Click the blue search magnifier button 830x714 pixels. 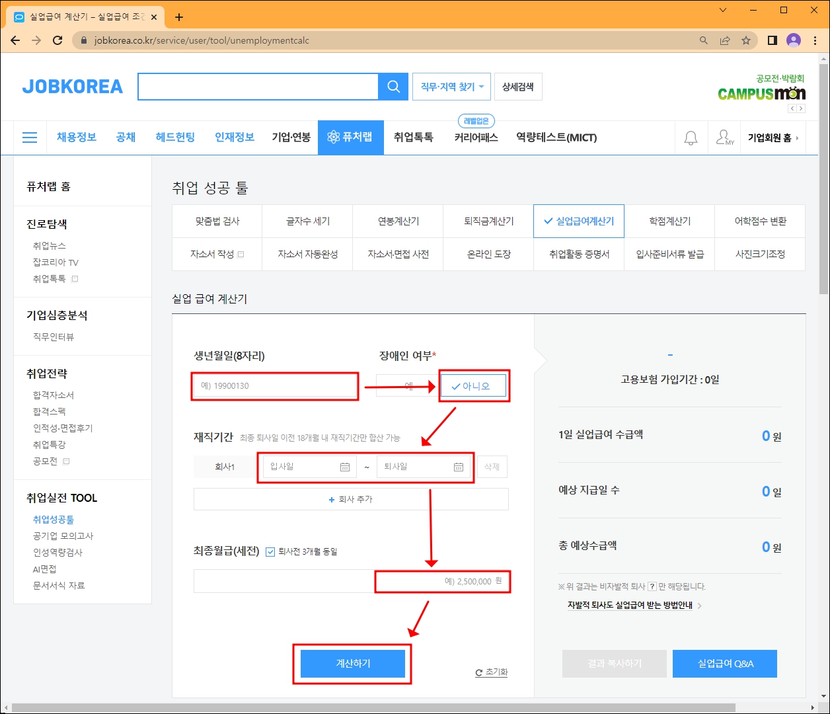(393, 87)
